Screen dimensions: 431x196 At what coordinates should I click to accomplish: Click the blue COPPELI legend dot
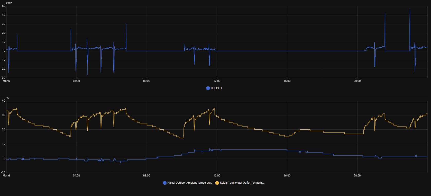(x=208, y=88)
